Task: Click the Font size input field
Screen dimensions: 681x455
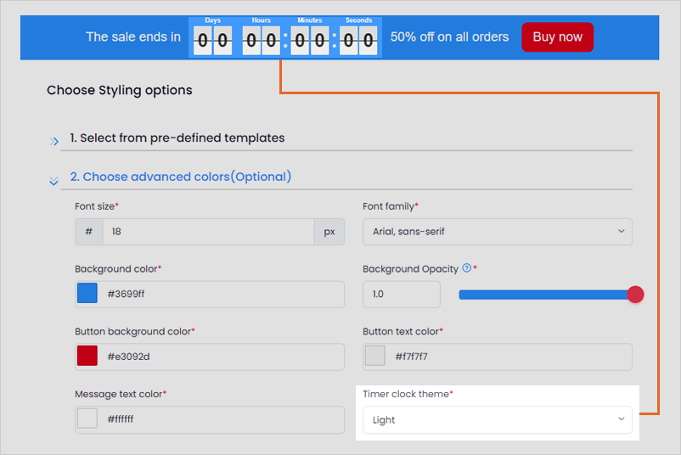Action: [209, 232]
